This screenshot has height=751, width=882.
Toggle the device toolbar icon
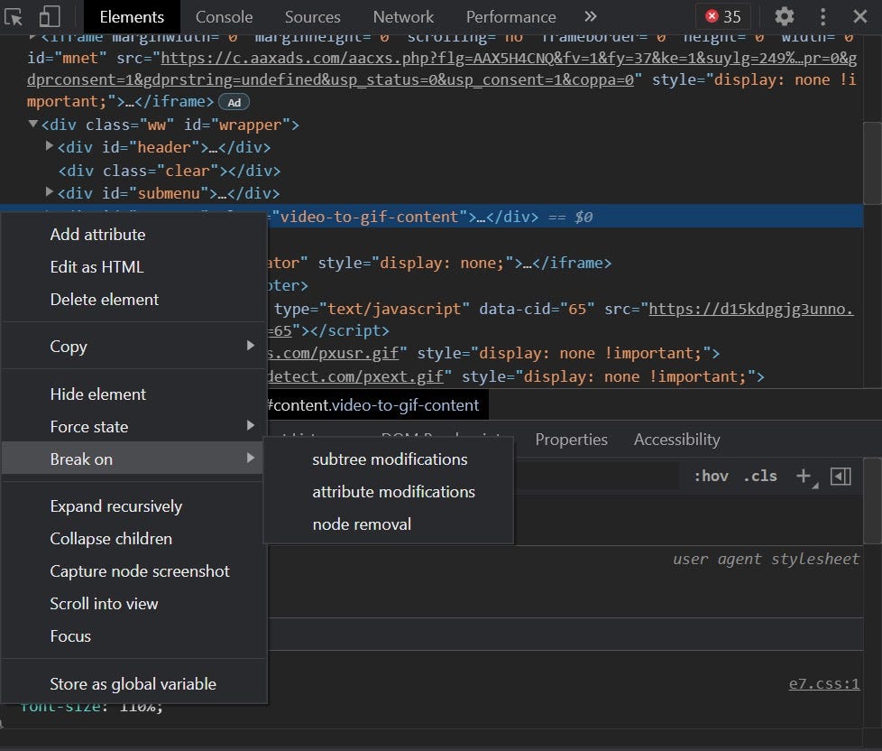[x=50, y=17]
